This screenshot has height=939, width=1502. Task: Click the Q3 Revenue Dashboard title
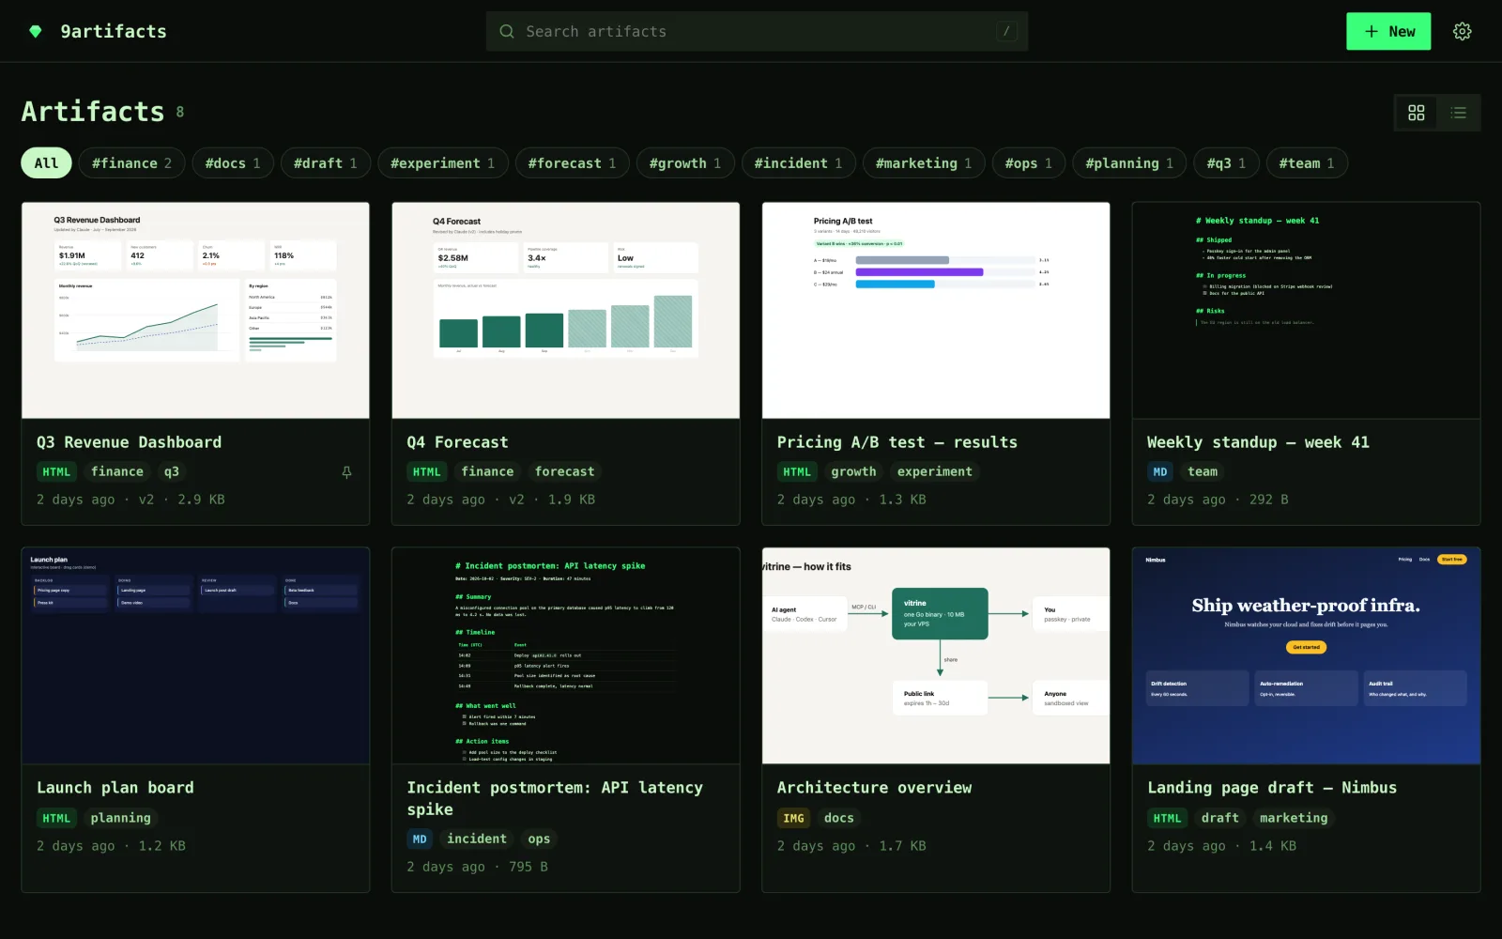tap(130, 442)
